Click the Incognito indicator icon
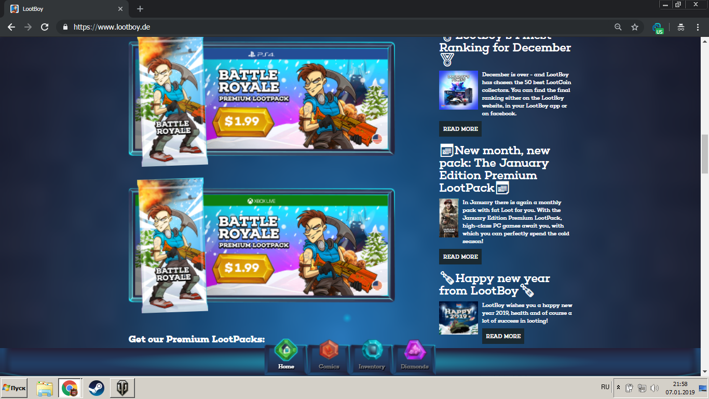Viewport: 709px width, 399px height. pos(680,27)
